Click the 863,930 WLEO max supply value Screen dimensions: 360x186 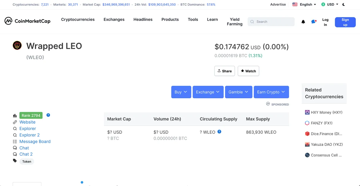261,132
